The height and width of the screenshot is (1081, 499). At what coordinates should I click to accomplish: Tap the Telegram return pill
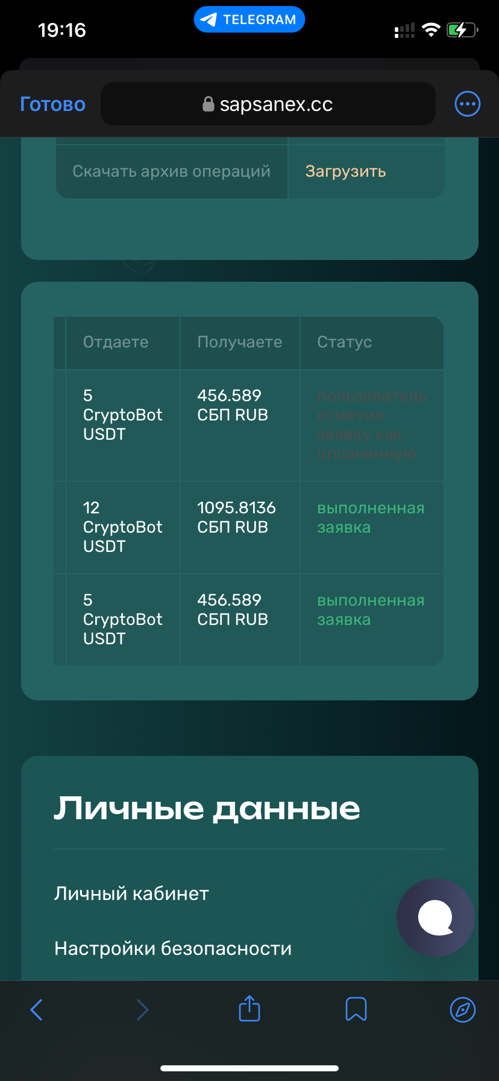pyautogui.click(x=249, y=20)
